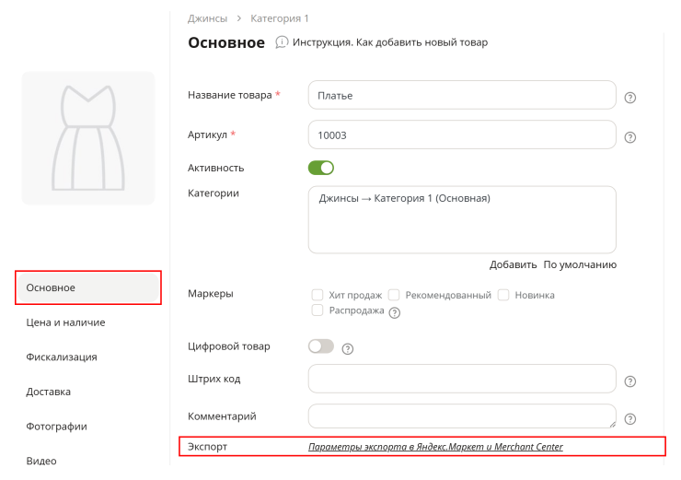
Task: Click help icon beside Распродажа checkbox
Action: 395,312
